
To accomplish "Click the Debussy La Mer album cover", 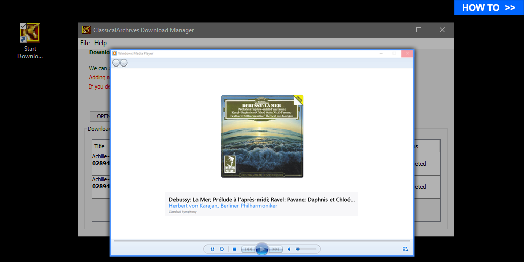I will [262, 136].
